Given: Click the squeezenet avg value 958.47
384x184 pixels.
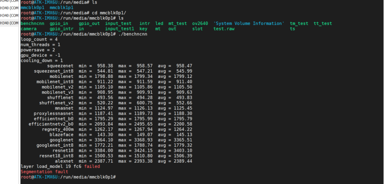Looking at the screenshot, I should click(184, 66).
